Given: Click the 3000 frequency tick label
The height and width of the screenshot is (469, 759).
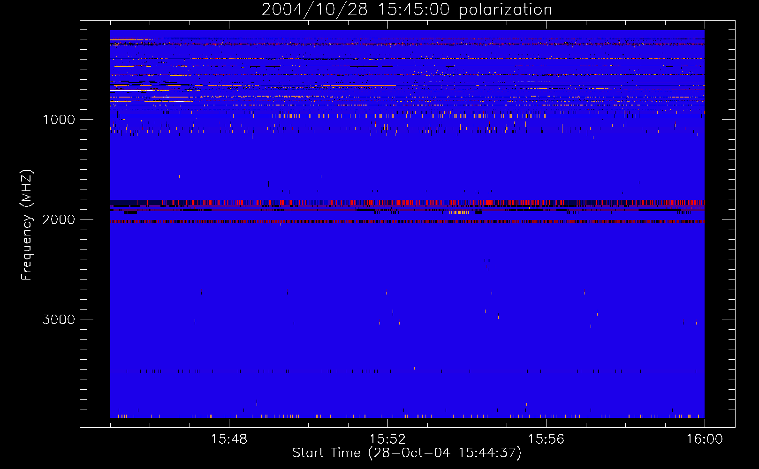Looking at the screenshot, I should click(59, 319).
